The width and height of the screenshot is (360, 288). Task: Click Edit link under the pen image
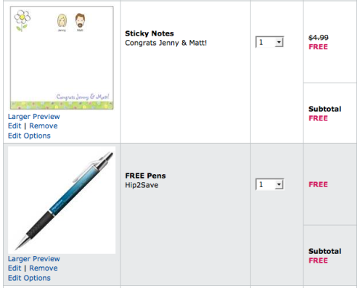[15, 268]
